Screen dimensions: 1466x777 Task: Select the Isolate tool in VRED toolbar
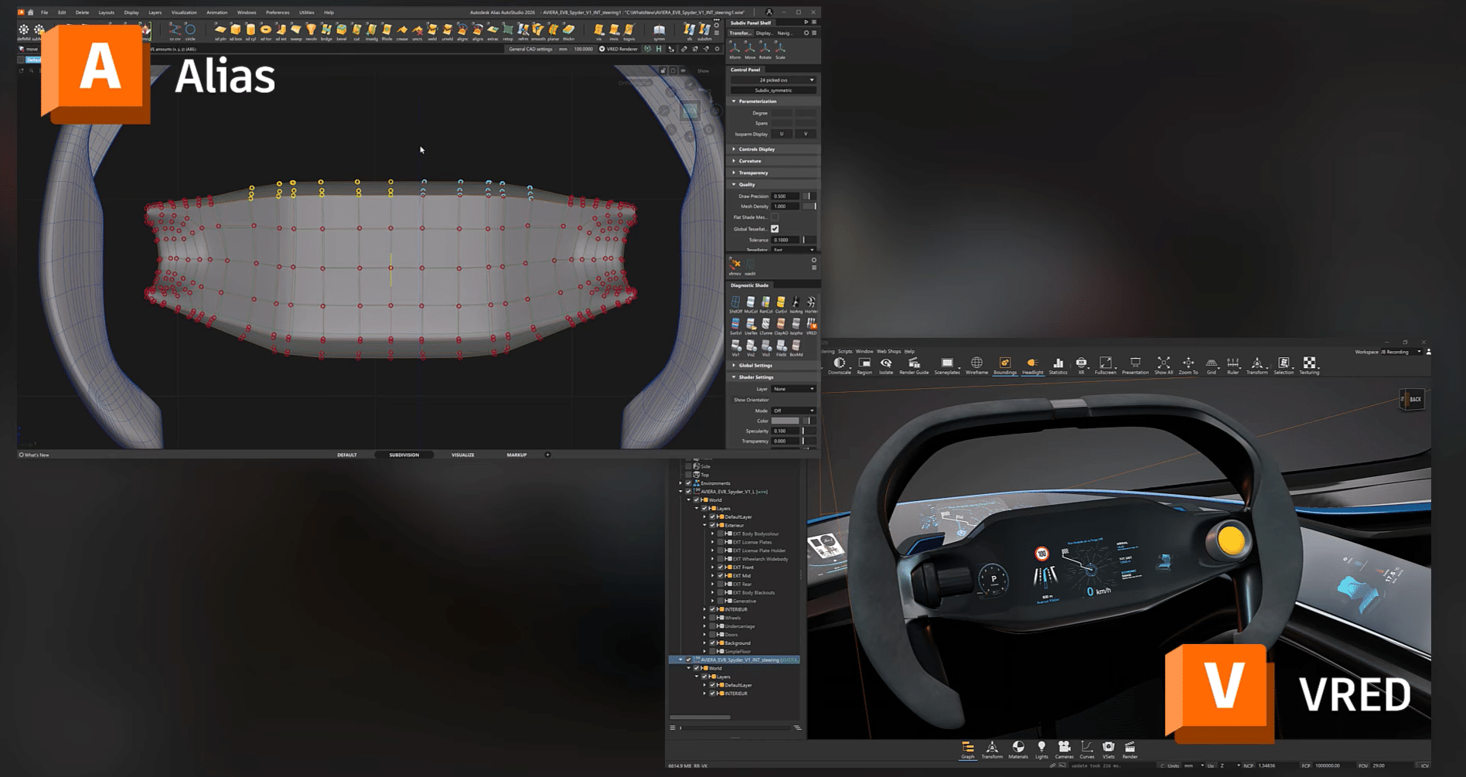coord(886,364)
